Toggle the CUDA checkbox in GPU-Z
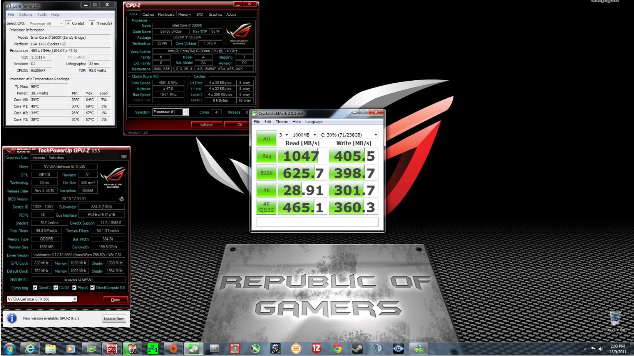 56,288
